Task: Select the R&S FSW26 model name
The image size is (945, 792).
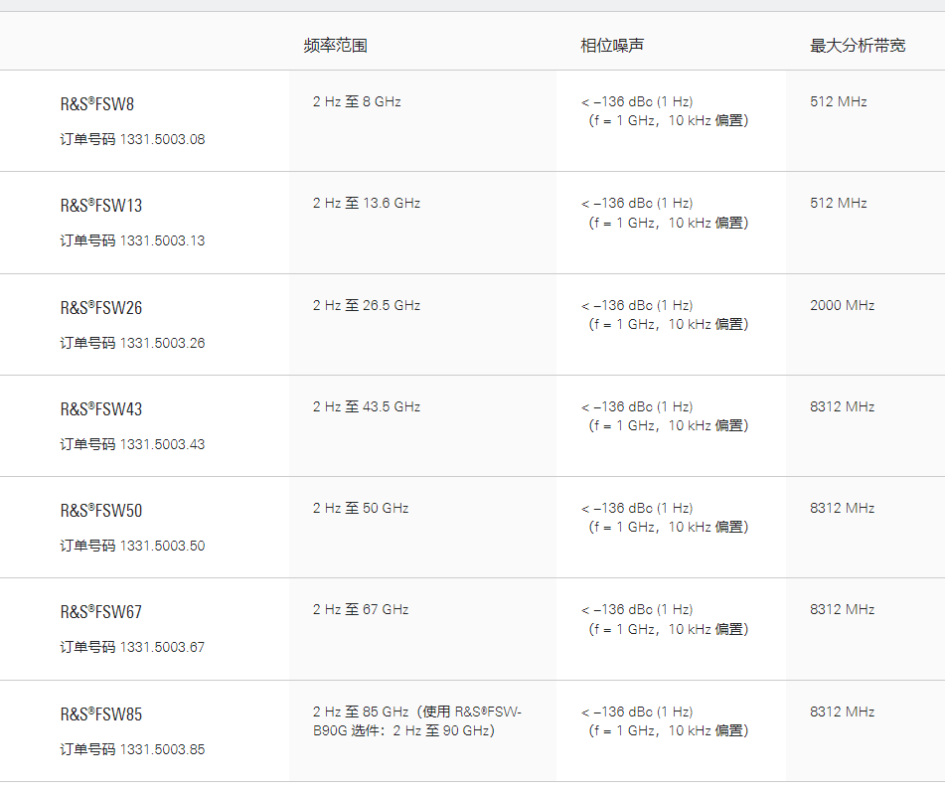Action: pyautogui.click(x=101, y=308)
